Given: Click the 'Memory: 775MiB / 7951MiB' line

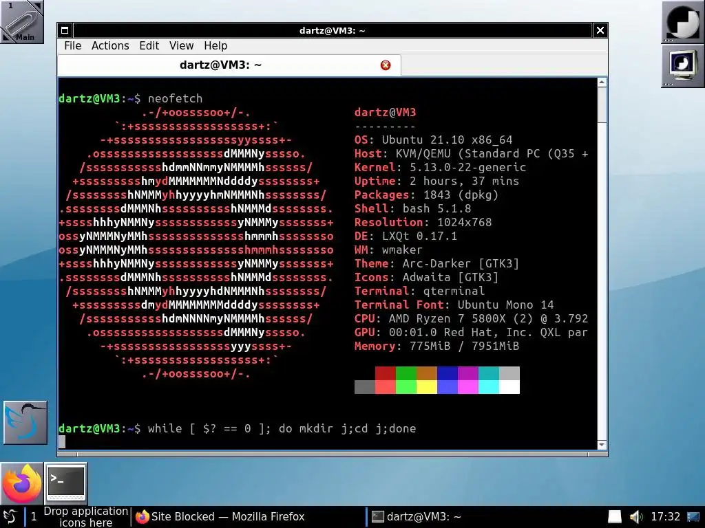Looking at the screenshot, I should point(436,346).
